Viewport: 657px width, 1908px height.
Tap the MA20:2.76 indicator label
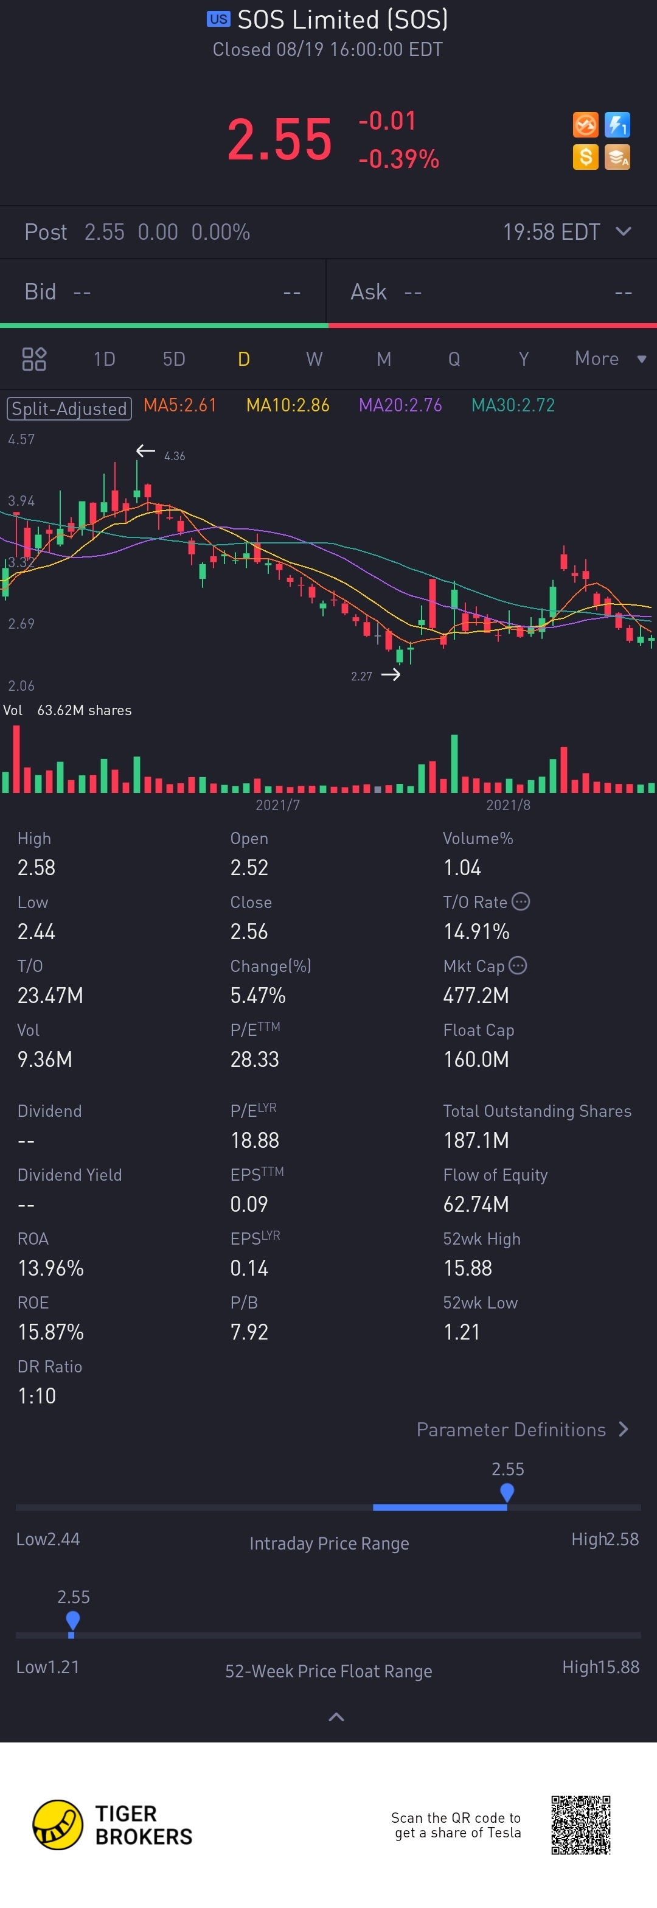pyautogui.click(x=400, y=405)
